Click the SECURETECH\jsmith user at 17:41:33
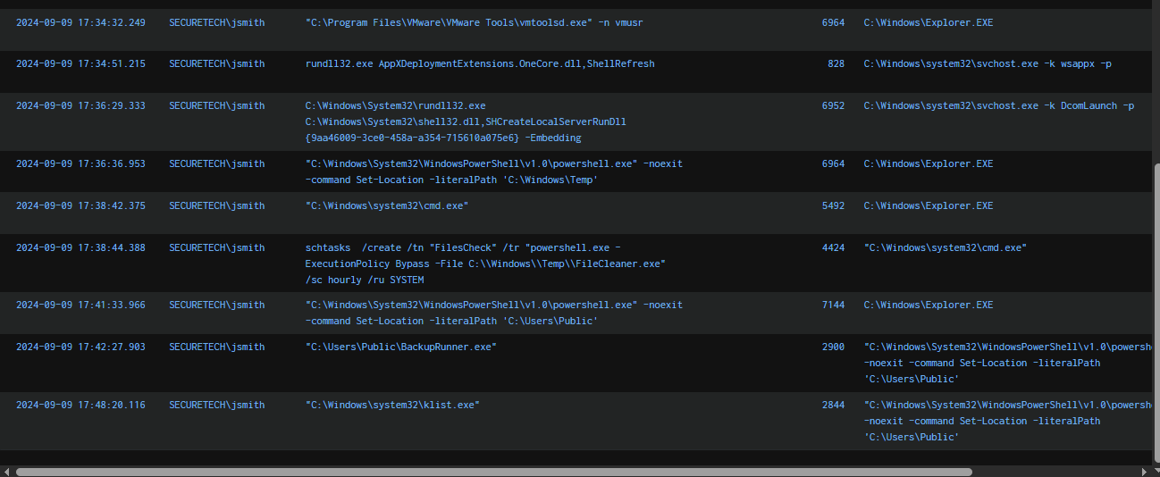Screen dimensions: 1160x477 click(x=216, y=305)
